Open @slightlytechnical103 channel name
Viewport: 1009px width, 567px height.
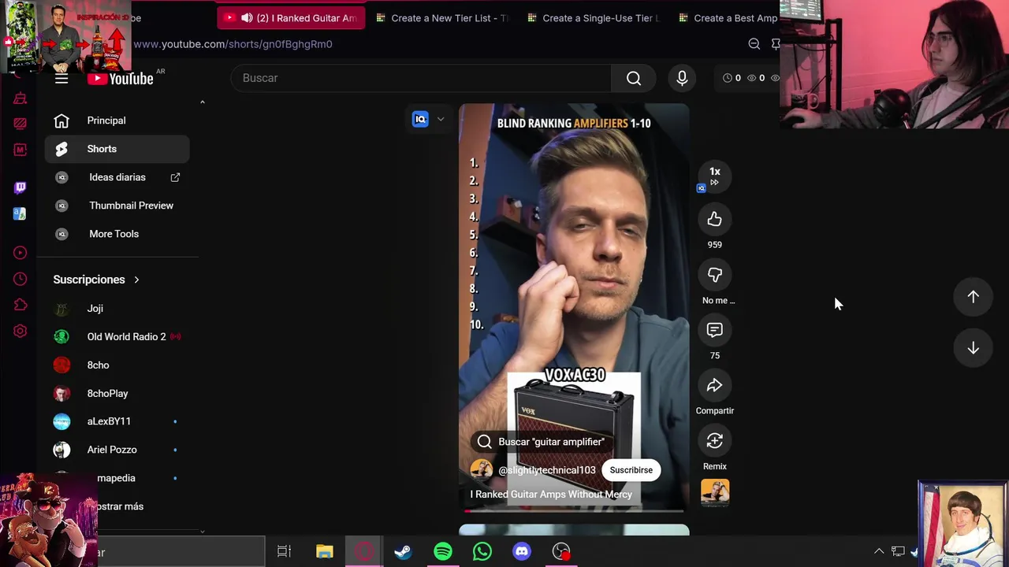(x=547, y=470)
